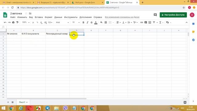
Task: Open the text color picker
Action: (x=96, y=23)
